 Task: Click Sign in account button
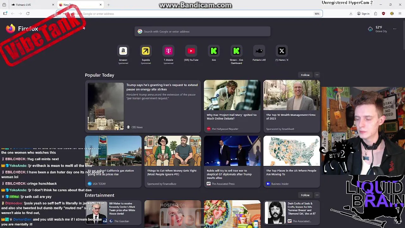pyautogui.click(x=363, y=14)
